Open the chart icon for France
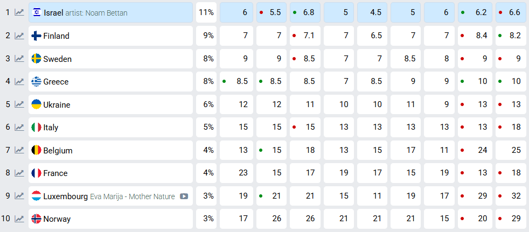 (x=19, y=173)
